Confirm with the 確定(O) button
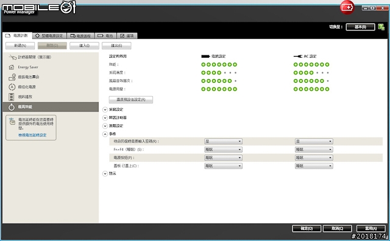Viewport: 390px width, 241px height. point(307,228)
